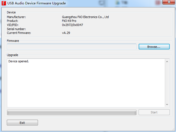Image resolution: width=176 pixels, height=132 pixels.
Task: Click the "Device opened." log message
Action: (x=19, y=61)
